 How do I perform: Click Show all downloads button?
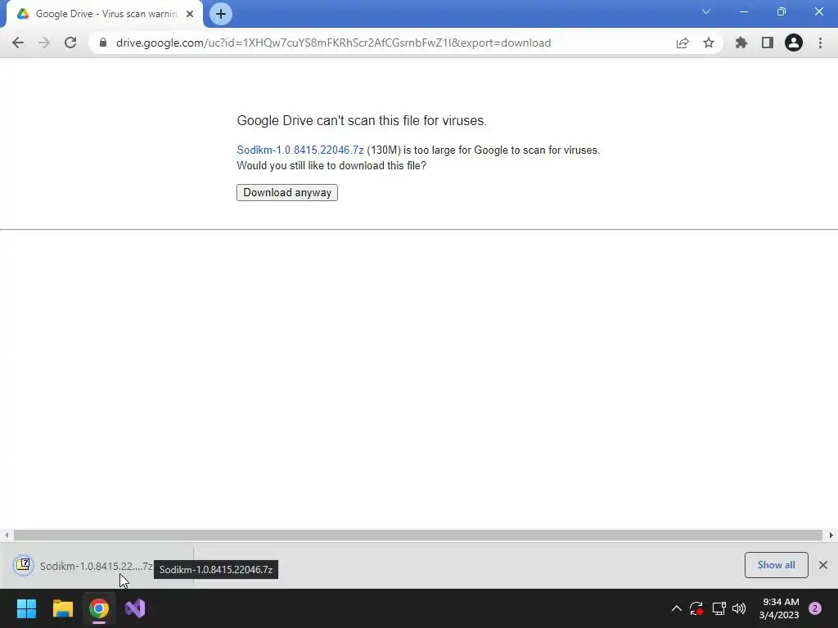coord(776,565)
